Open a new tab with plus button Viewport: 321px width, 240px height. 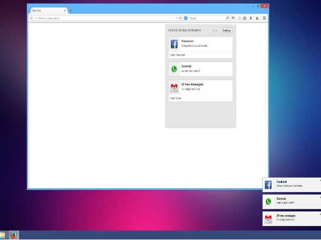pos(71,11)
